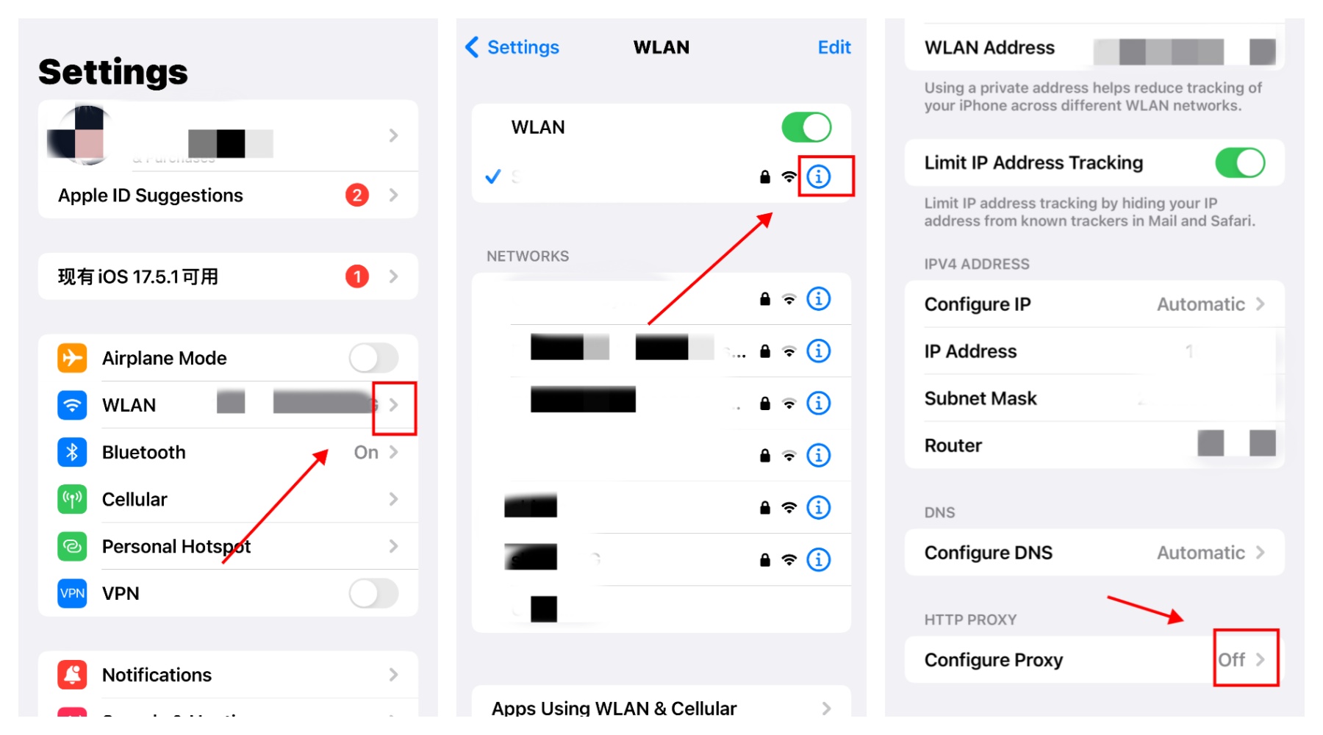Tap the Personal Hotspot link icon
This screenshot has width=1323, height=735.
[72, 546]
